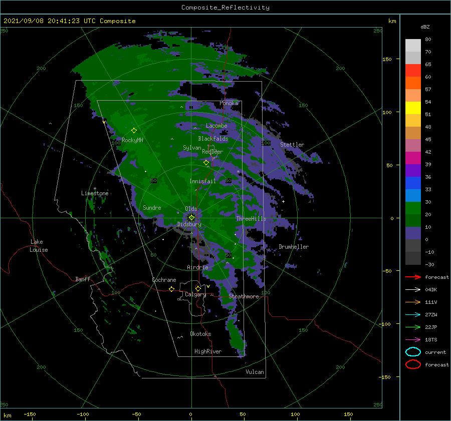Click the 2021/09/08 20:41:23 UTC timestamp
This screenshot has width=451, height=421.
[x=69, y=21]
